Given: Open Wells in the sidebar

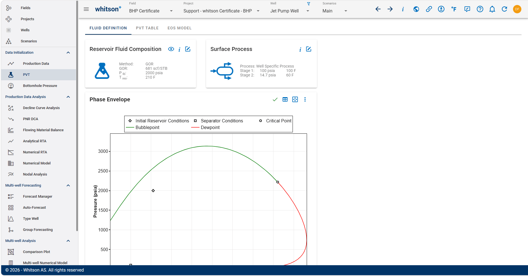Looking at the screenshot, I should (39, 30).
